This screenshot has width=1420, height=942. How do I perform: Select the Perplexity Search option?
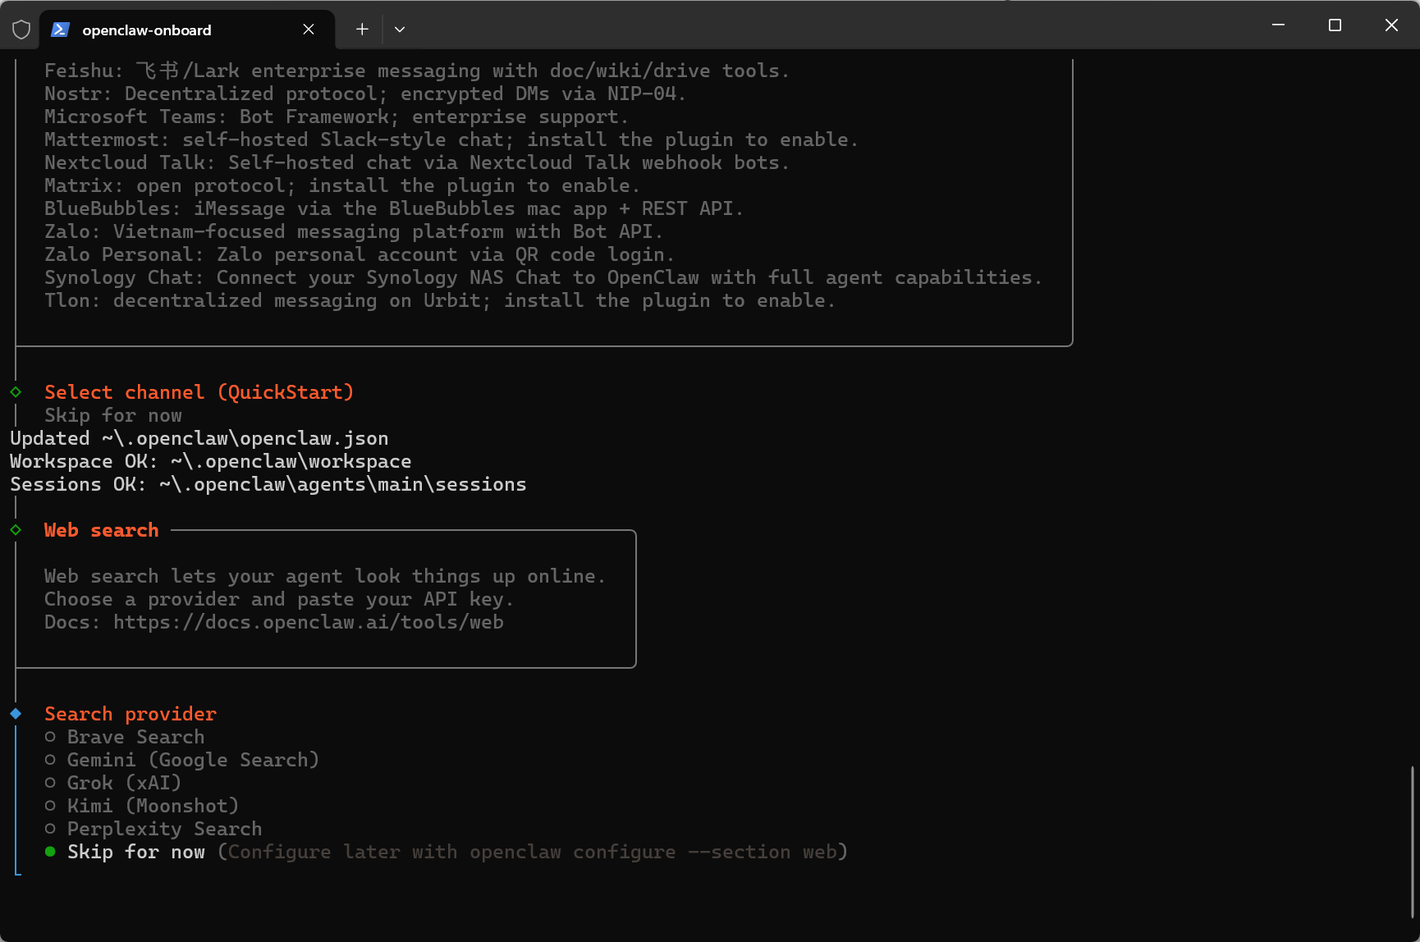(x=153, y=829)
